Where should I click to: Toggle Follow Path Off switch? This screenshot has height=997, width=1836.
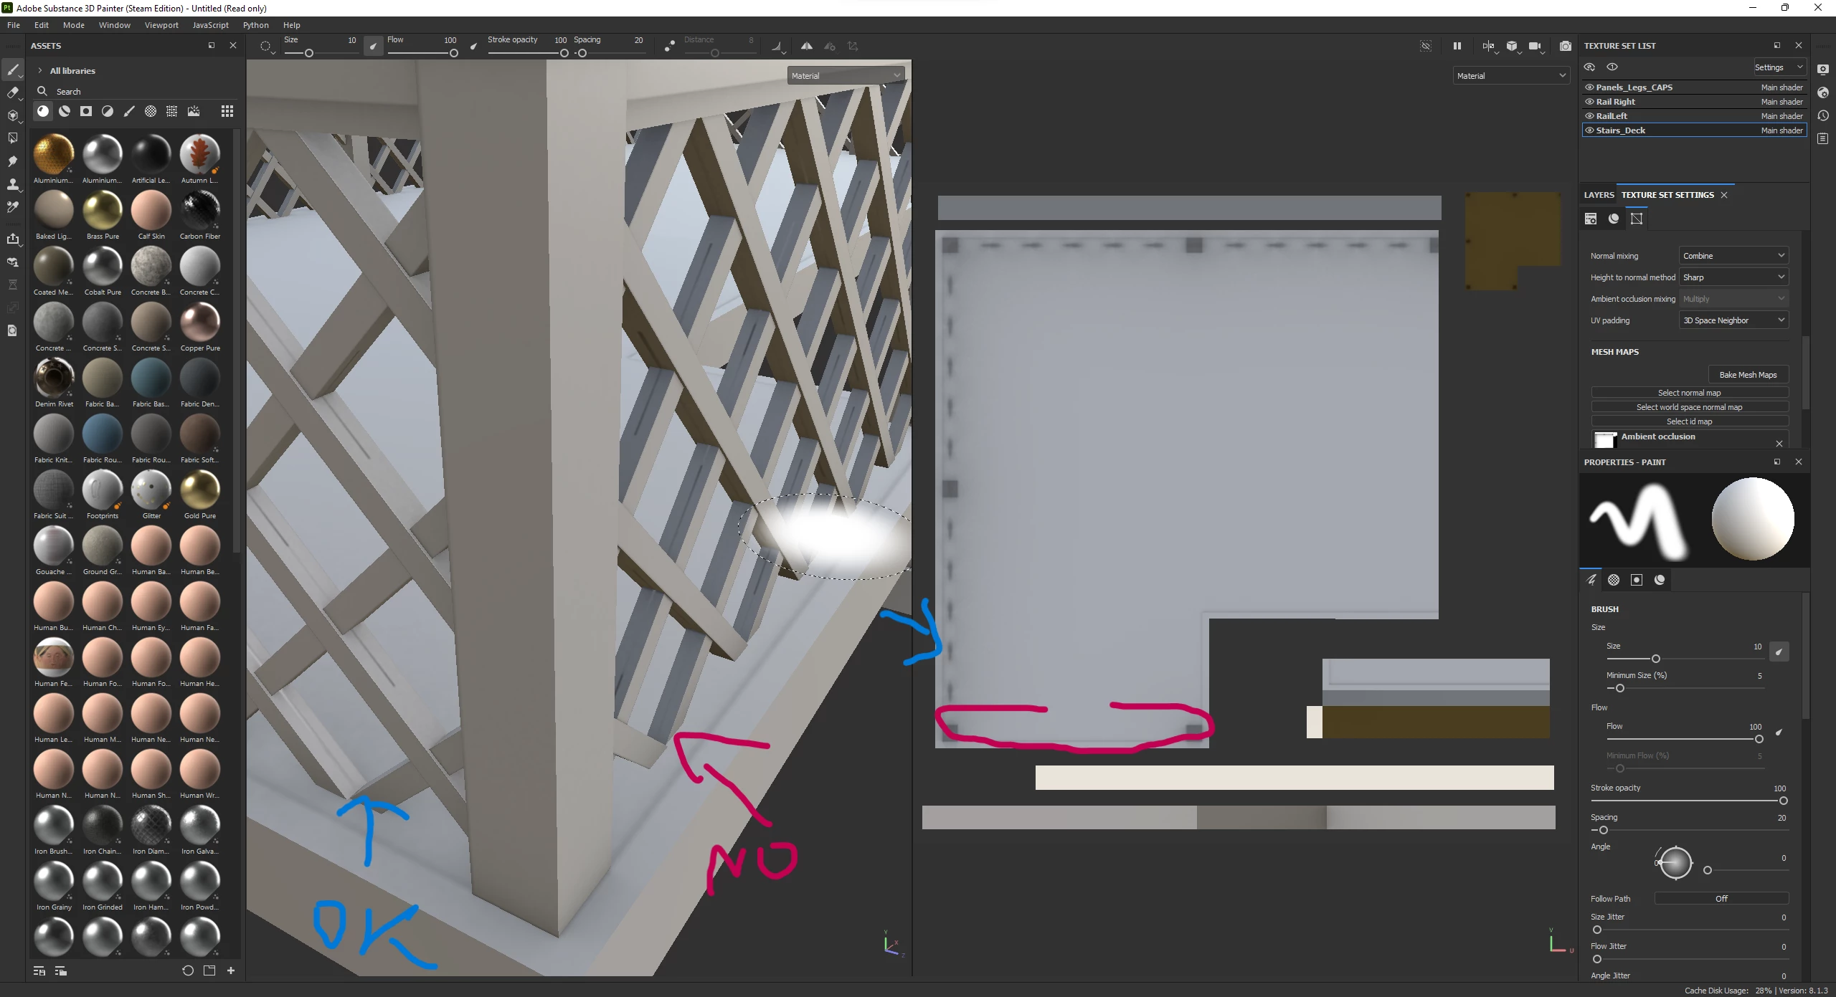coord(1721,899)
